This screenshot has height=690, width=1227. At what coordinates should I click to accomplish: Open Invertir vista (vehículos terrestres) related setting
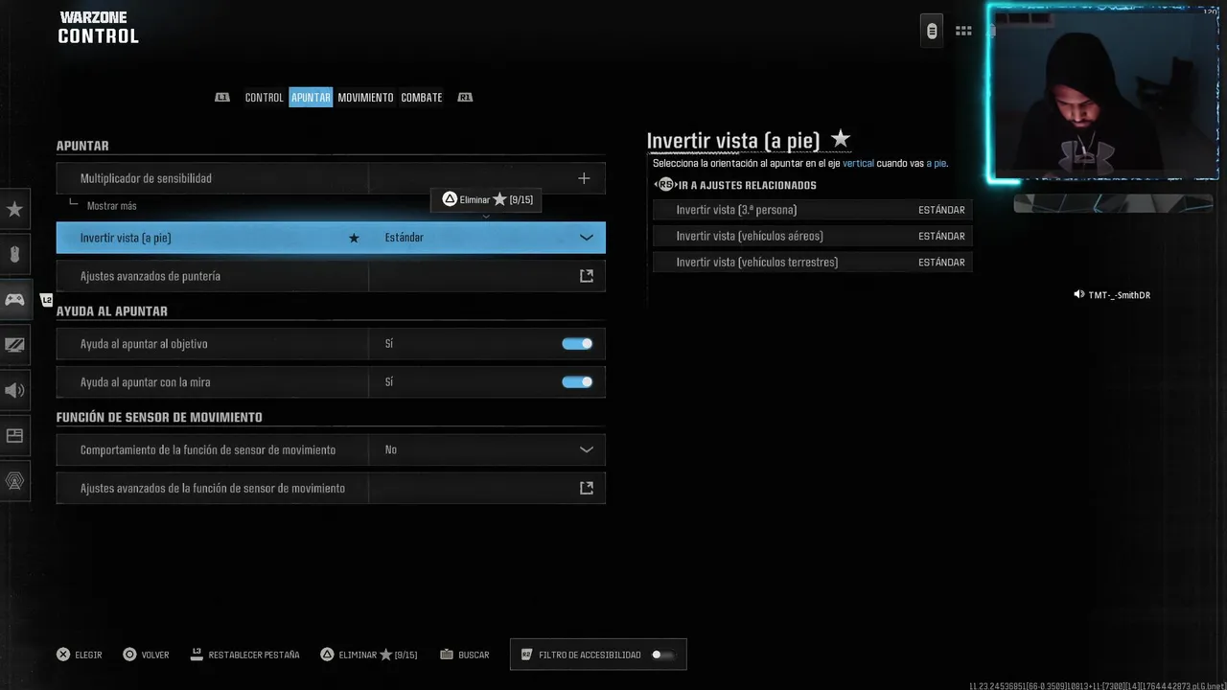coord(813,262)
